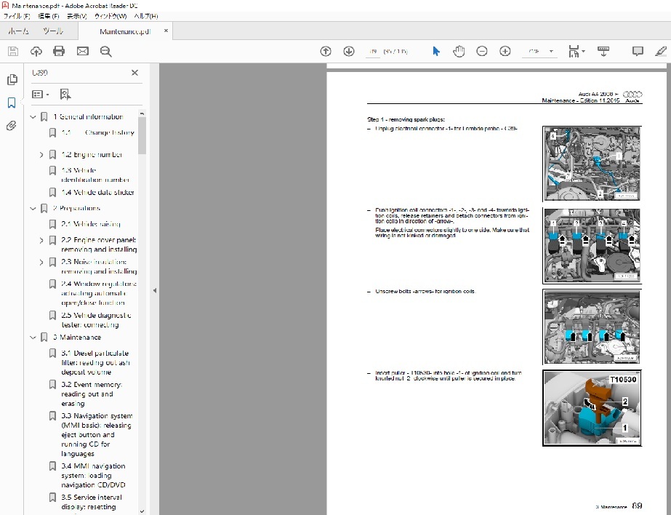The width and height of the screenshot is (671, 515).
Task: Close the Maintenance.pdf tab
Action: [x=166, y=31]
